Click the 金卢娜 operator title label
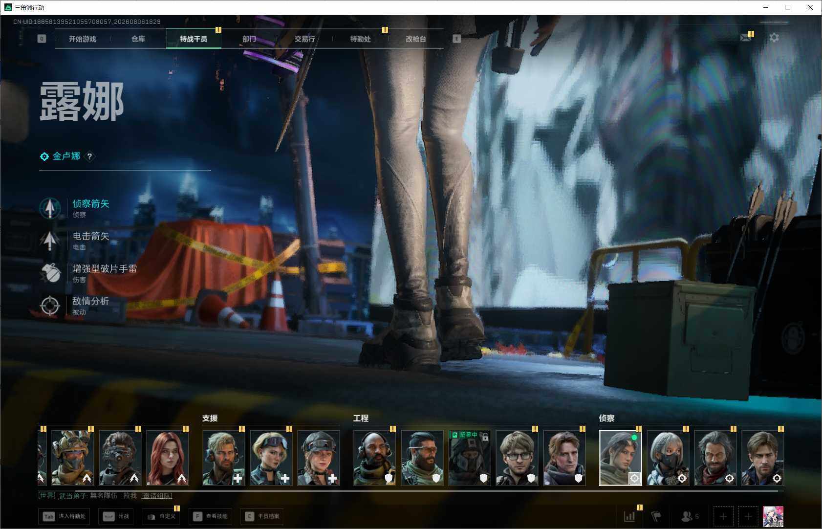Viewport: 822px width, 529px height. coord(66,156)
